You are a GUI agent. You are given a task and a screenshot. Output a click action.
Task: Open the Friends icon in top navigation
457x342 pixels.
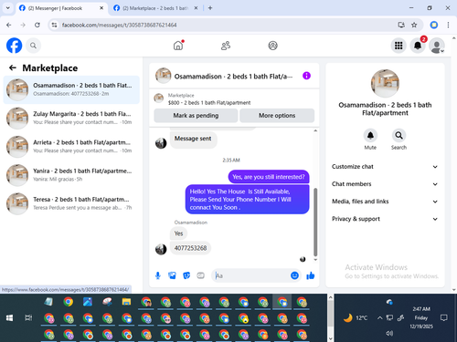(226, 46)
